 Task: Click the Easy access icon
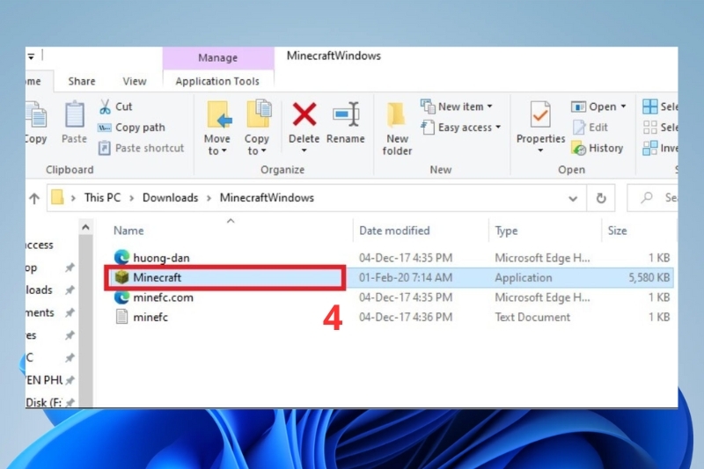[x=428, y=127]
